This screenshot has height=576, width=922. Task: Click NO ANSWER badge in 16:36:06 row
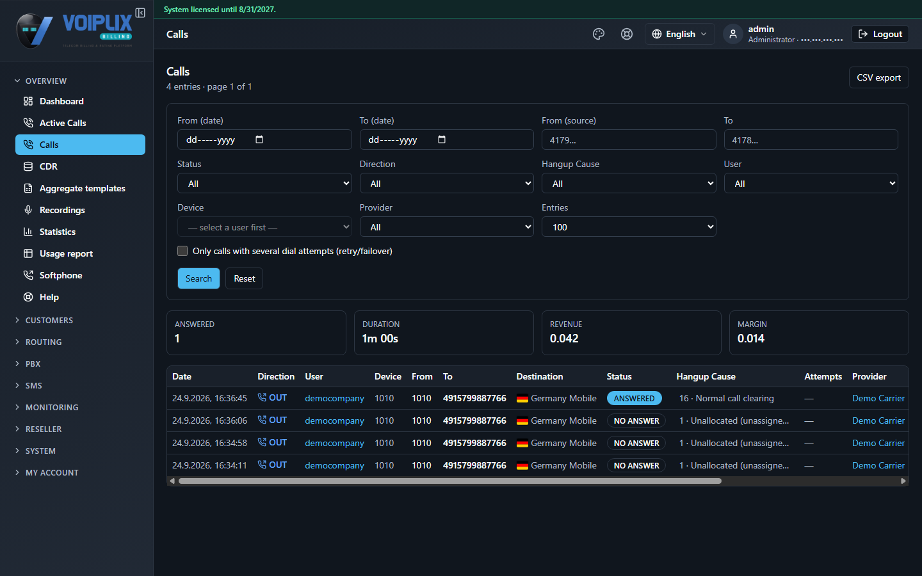pos(636,420)
